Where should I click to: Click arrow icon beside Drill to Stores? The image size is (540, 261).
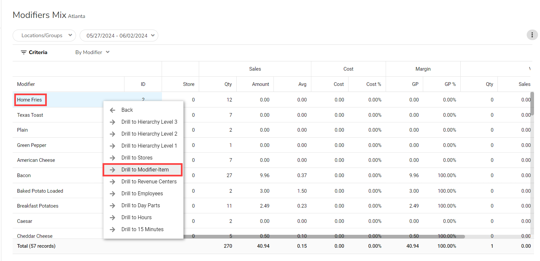(113, 158)
